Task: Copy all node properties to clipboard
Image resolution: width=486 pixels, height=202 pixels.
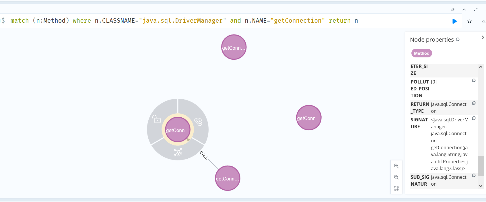Action: [458, 40]
